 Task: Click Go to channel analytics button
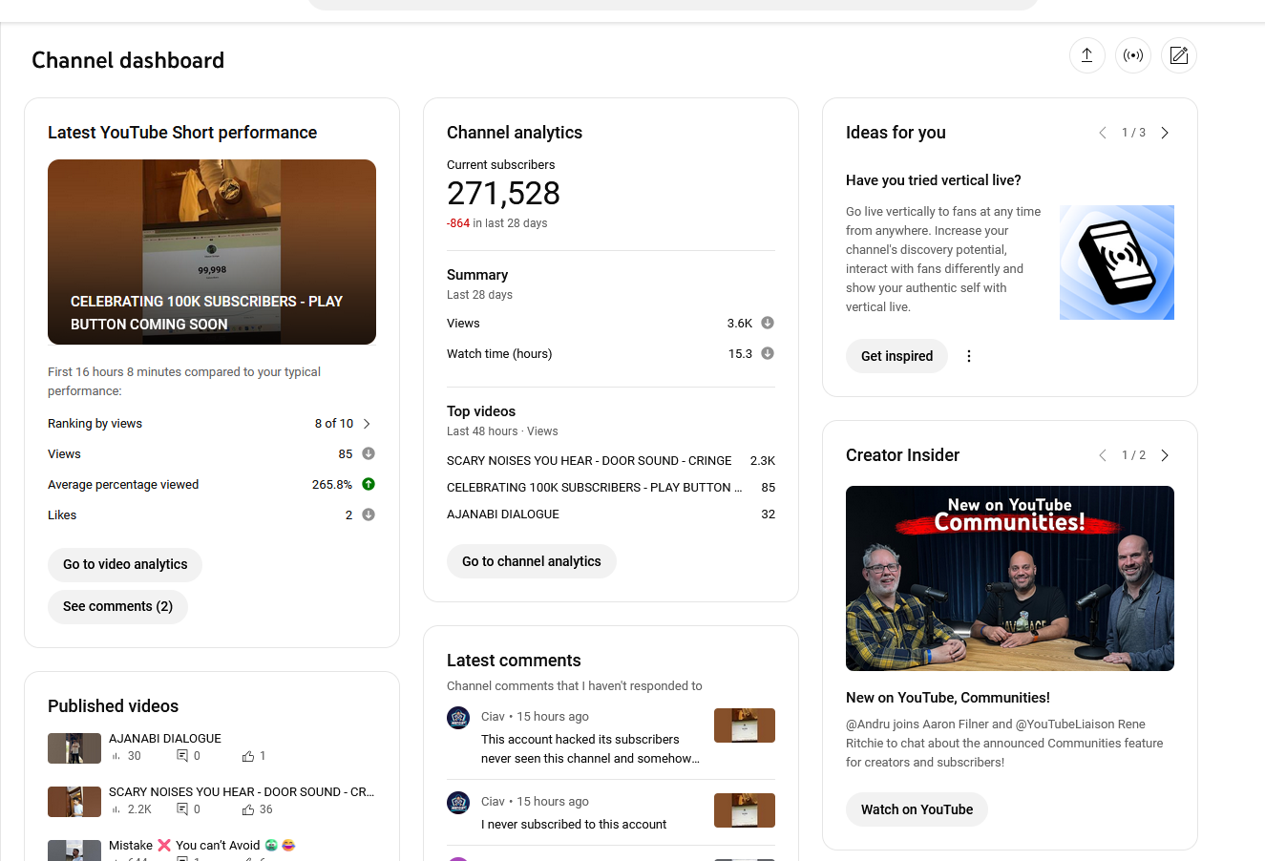click(x=532, y=561)
